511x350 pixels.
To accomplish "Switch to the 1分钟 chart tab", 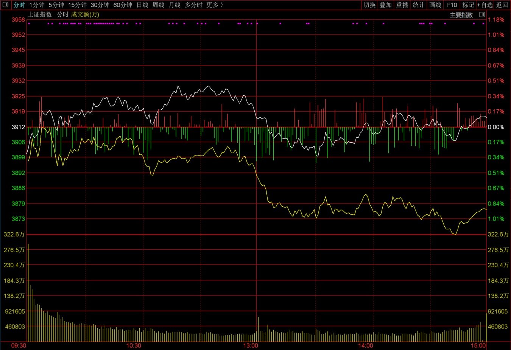I will click(x=37, y=5).
